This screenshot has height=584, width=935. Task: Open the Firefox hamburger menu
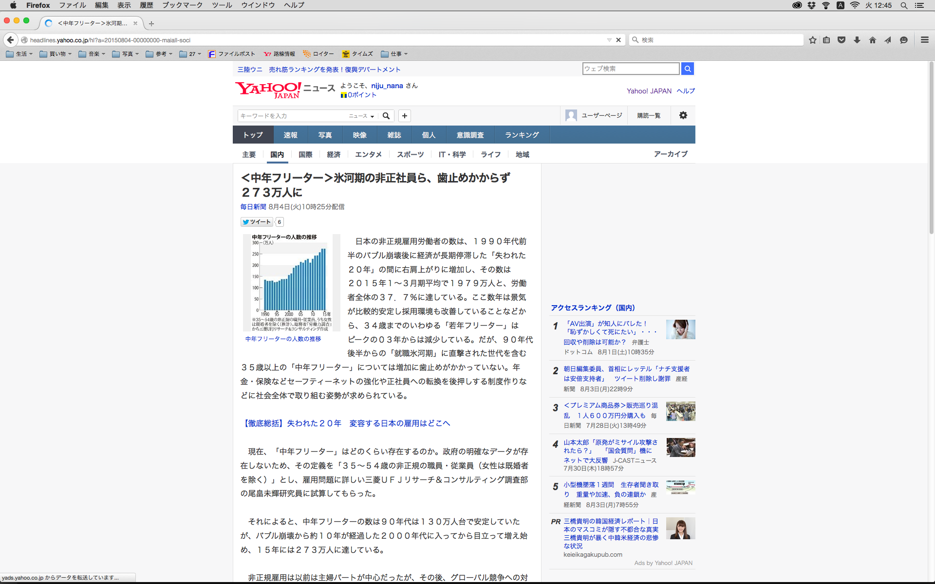point(924,40)
